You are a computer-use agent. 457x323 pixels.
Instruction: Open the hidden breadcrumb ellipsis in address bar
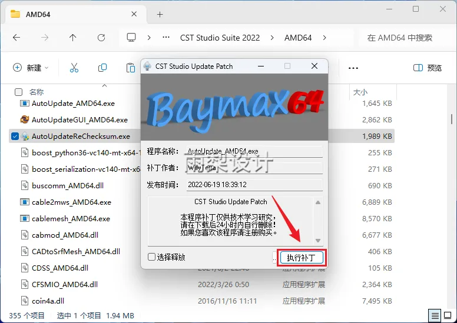[x=166, y=37]
